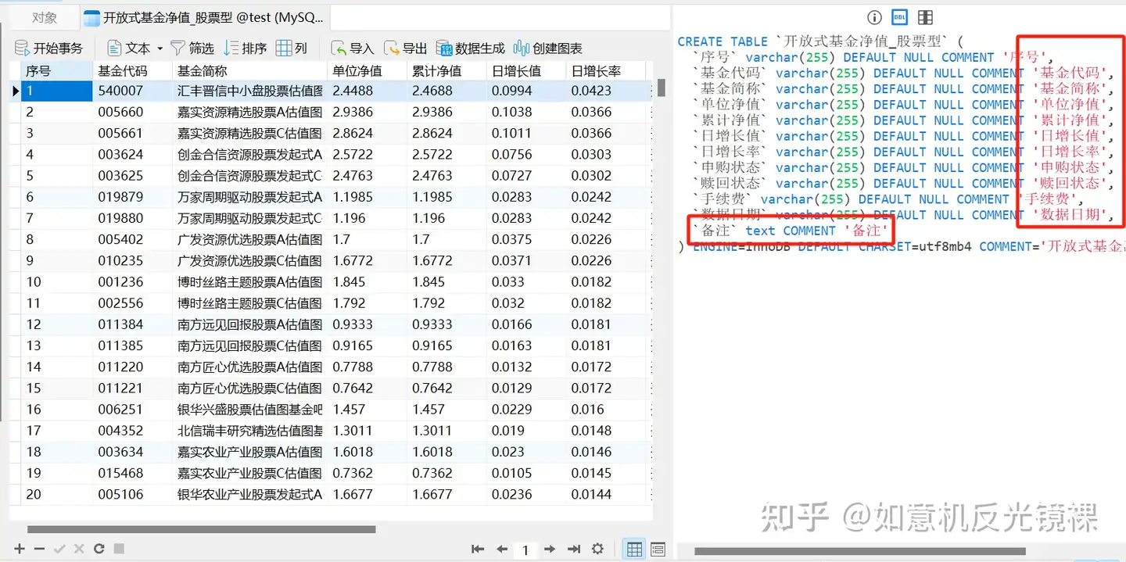Image resolution: width=1126 pixels, height=562 pixels.
Task: Click the data grid vertical scrollbar
Action: [x=662, y=88]
